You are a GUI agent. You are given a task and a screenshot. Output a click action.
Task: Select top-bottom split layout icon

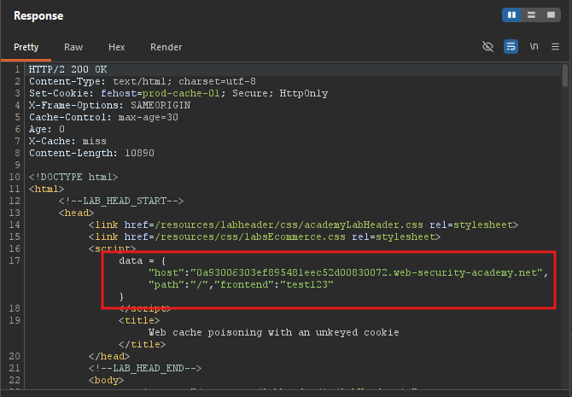(531, 15)
